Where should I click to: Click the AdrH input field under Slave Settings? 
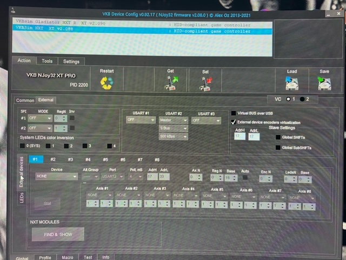[x=239, y=137]
